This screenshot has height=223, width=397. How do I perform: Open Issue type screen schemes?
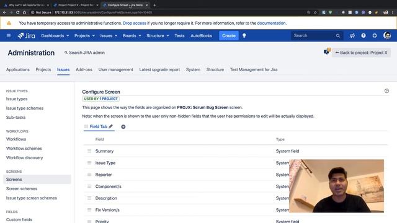32,198
